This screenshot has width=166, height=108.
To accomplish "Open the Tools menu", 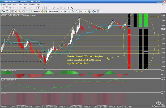I will pos(26,5).
